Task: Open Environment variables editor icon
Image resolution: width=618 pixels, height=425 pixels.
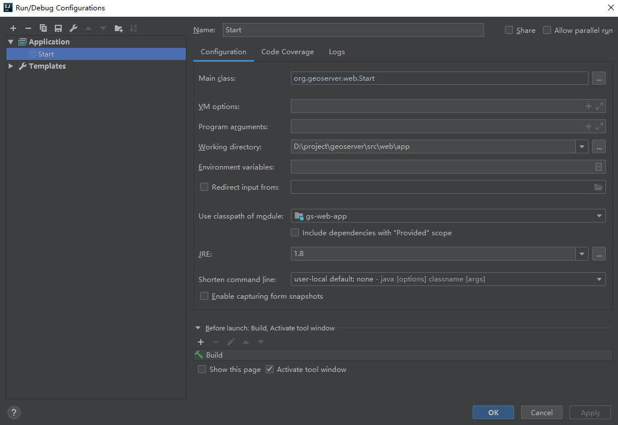Action: pos(599,167)
